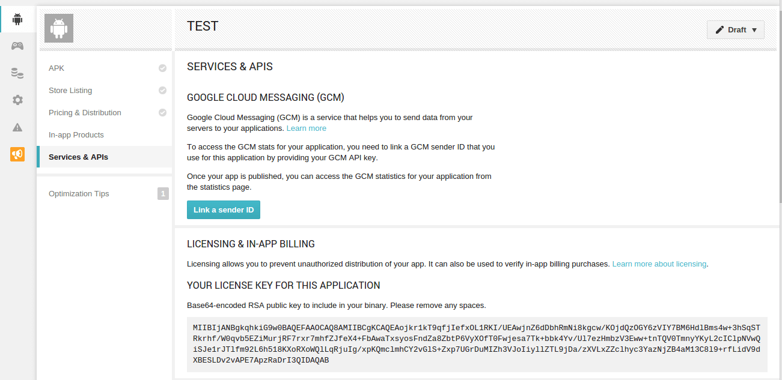
Task: Open the Settings gear icon
Action: (17, 100)
